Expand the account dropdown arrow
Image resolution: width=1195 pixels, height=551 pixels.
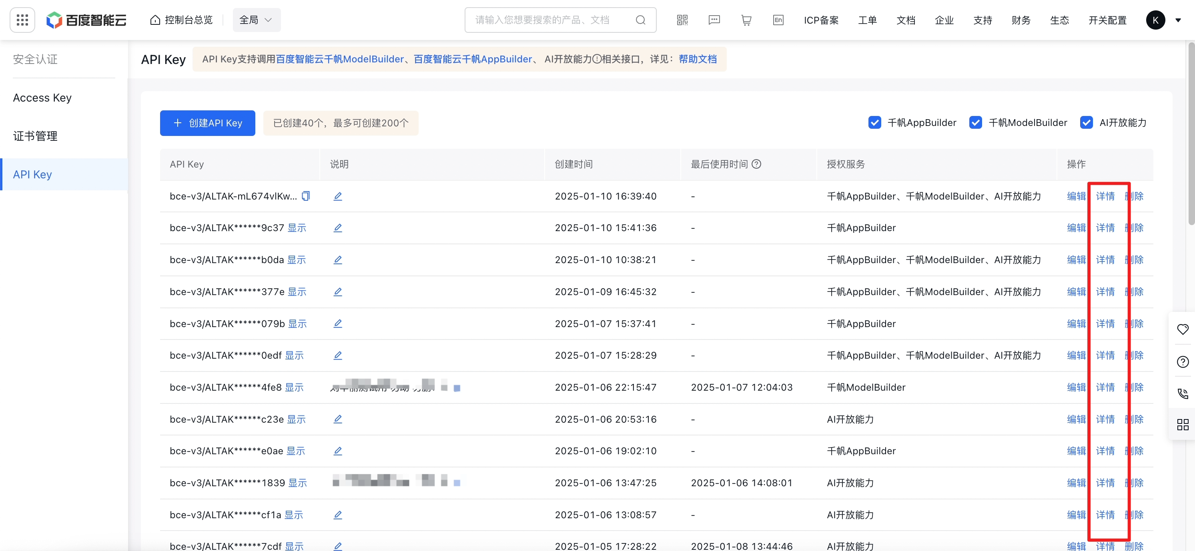[1178, 20]
